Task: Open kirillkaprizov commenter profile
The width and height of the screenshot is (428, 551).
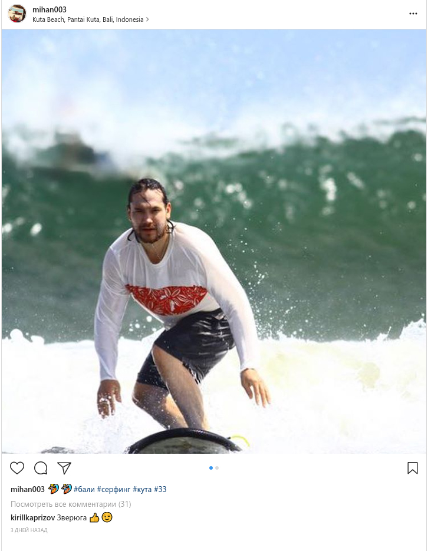Action: click(x=33, y=517)
